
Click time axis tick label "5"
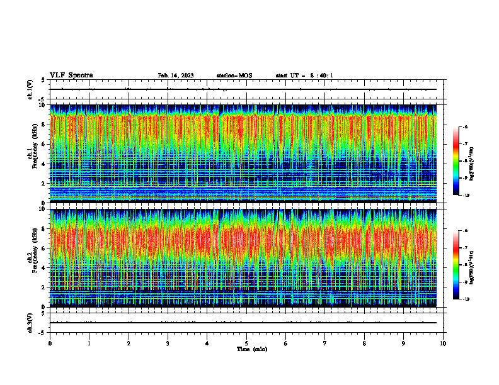coord(246,343)
